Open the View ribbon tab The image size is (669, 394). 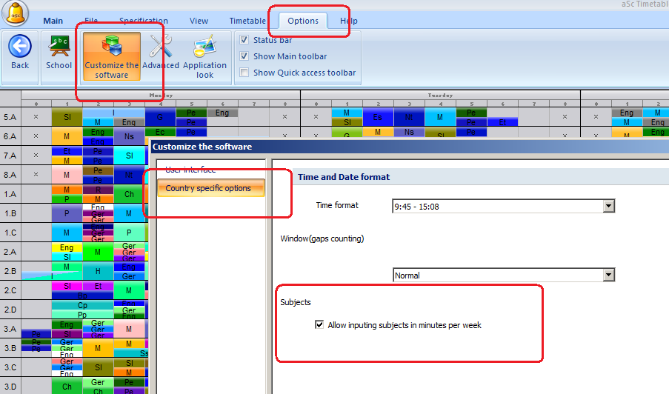point(199,21)
